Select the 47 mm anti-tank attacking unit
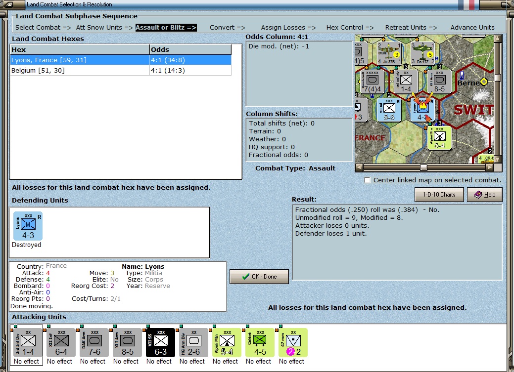The image size is (514, 372). pos(293,343)
